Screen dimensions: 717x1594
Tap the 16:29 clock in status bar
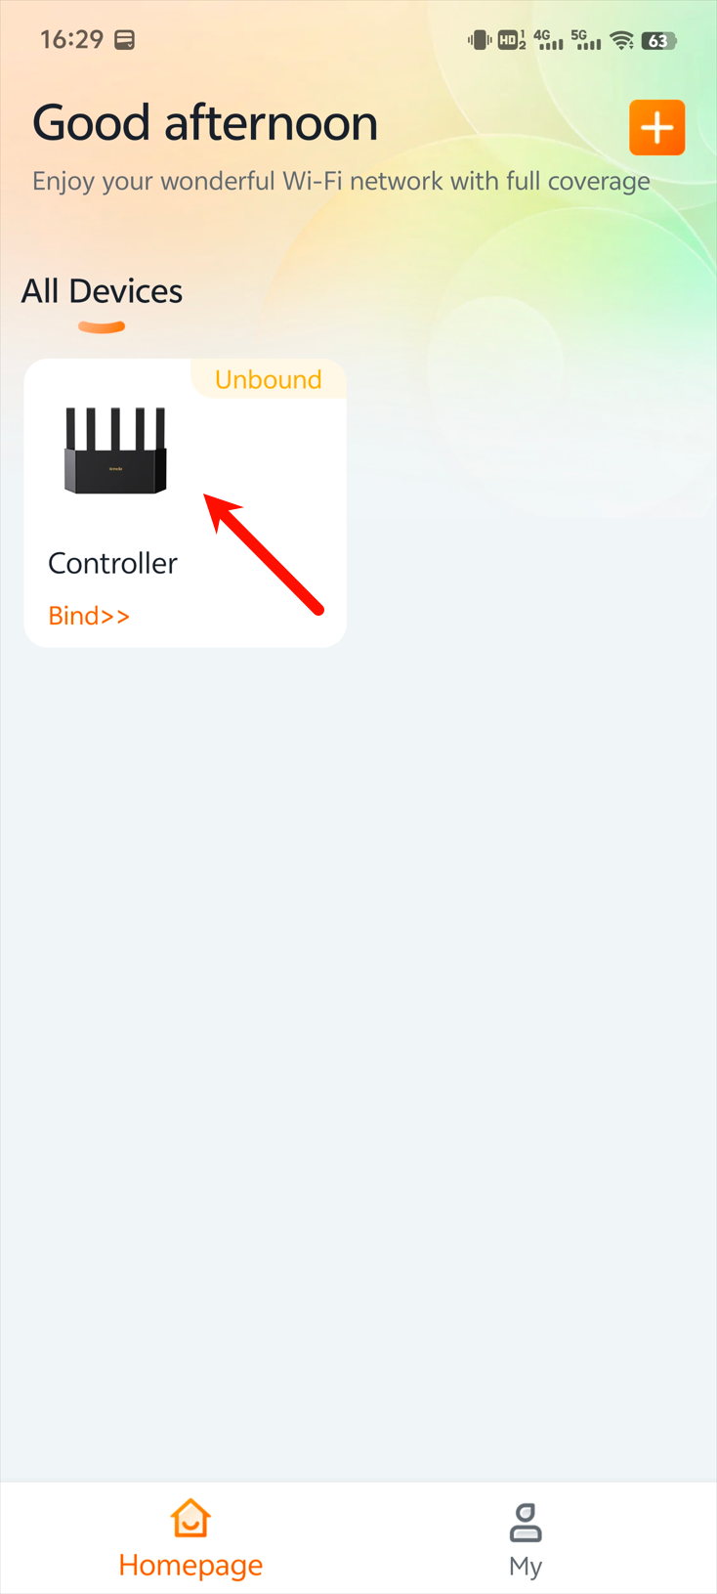click(71, 39)
